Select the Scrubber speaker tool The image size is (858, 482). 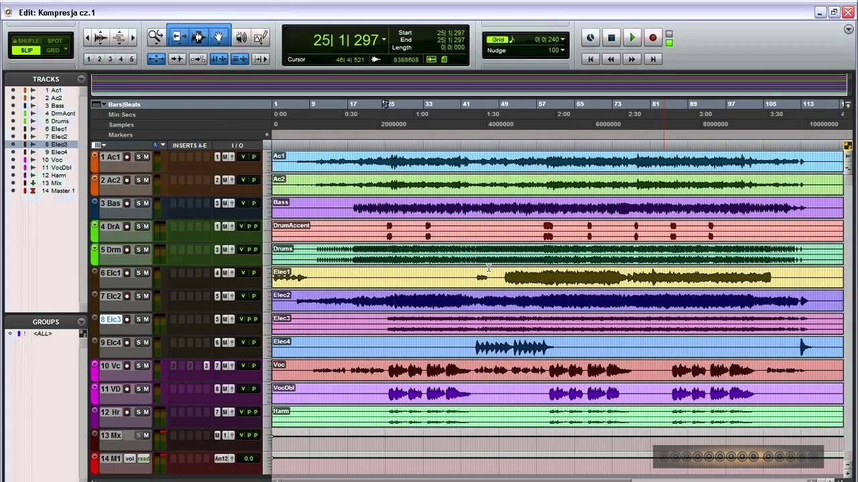click(241, 37)
